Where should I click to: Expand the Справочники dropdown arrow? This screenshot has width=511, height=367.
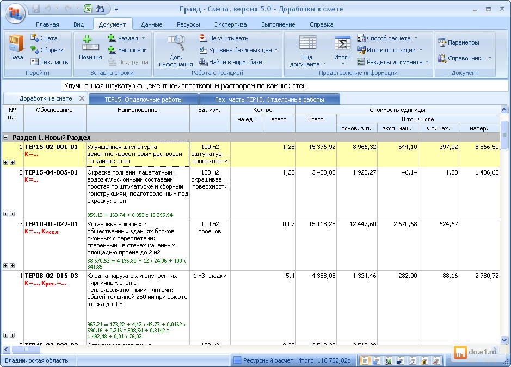click(490, 58)
